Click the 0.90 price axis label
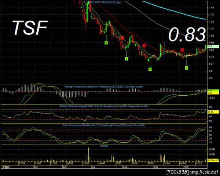 pos(212,43)
